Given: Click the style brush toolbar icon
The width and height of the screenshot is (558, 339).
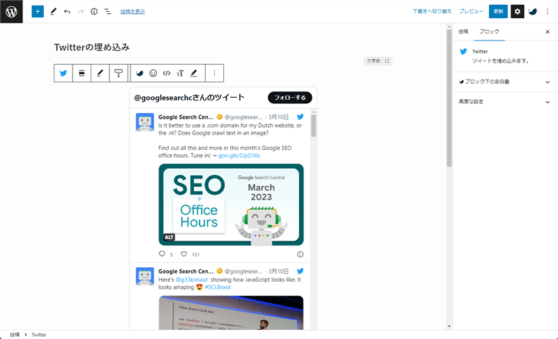Looking at the screenshot, I should click(x=119, y=73).
